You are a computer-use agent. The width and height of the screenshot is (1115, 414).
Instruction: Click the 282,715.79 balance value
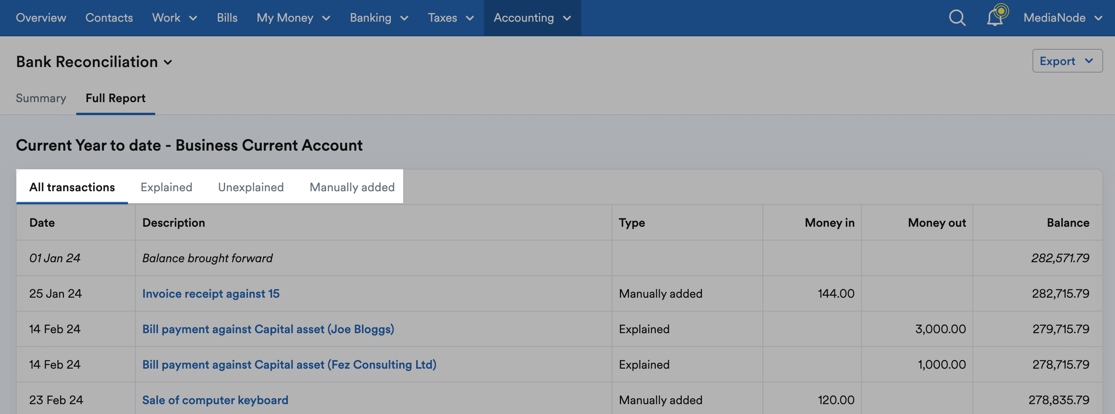(x=1061, y=293)
